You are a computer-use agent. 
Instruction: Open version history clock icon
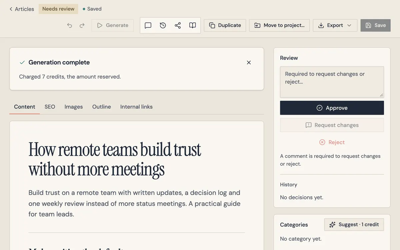coord(163,25)
